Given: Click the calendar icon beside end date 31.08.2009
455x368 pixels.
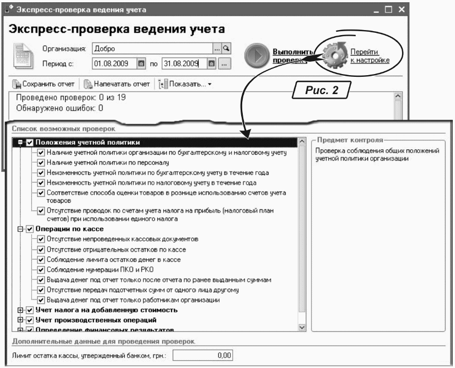Looking at the screenshot, I should (x=211, y=63).
